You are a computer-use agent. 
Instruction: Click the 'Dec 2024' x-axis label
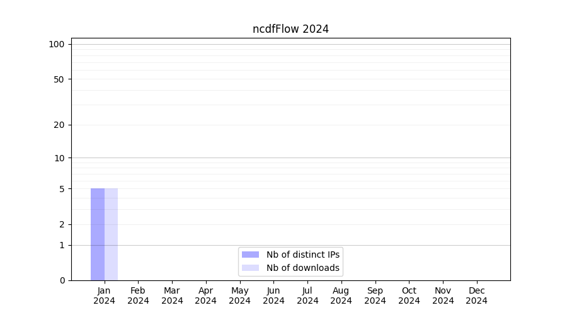click(476, 295)
